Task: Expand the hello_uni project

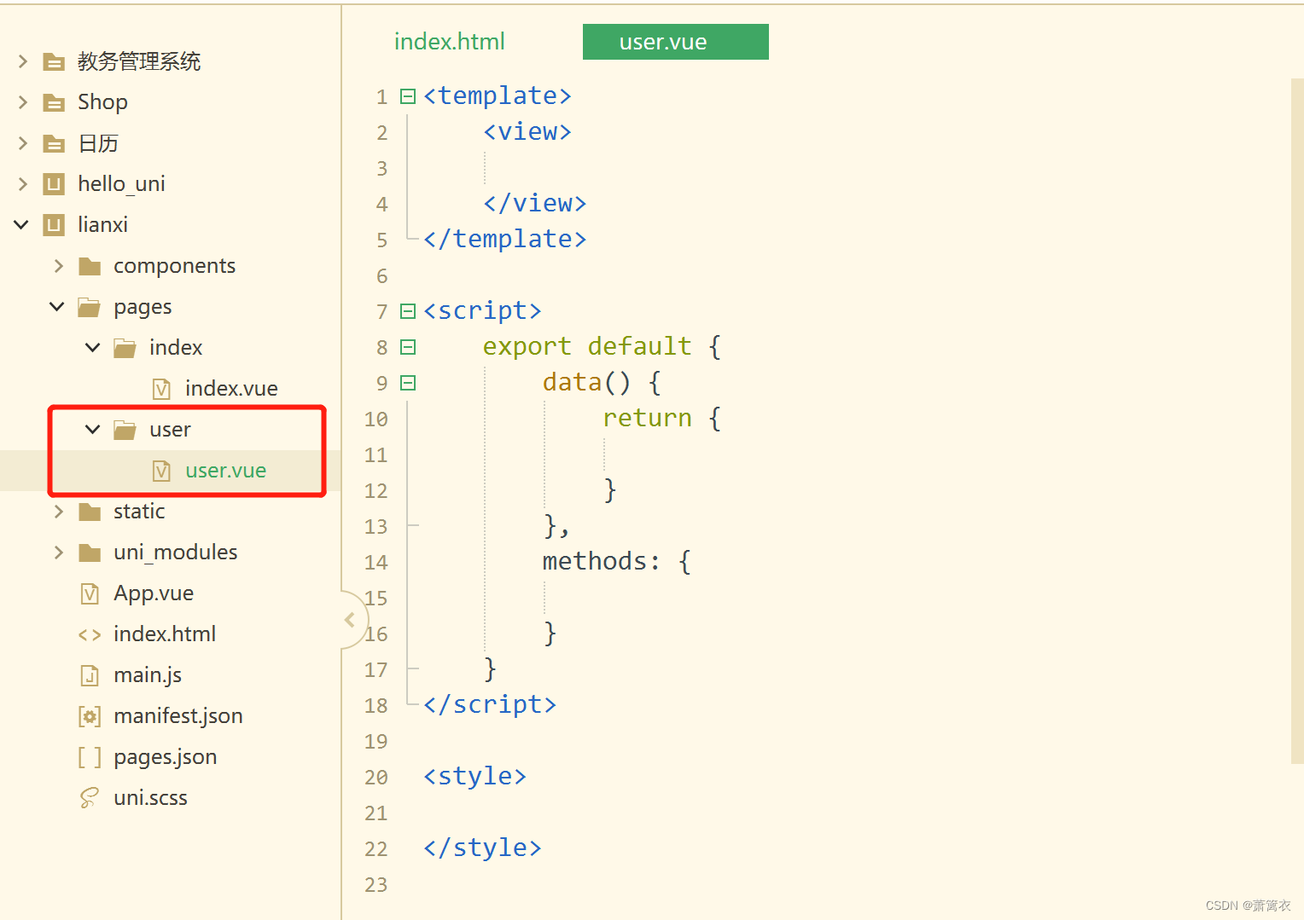Action: point(23,184)
